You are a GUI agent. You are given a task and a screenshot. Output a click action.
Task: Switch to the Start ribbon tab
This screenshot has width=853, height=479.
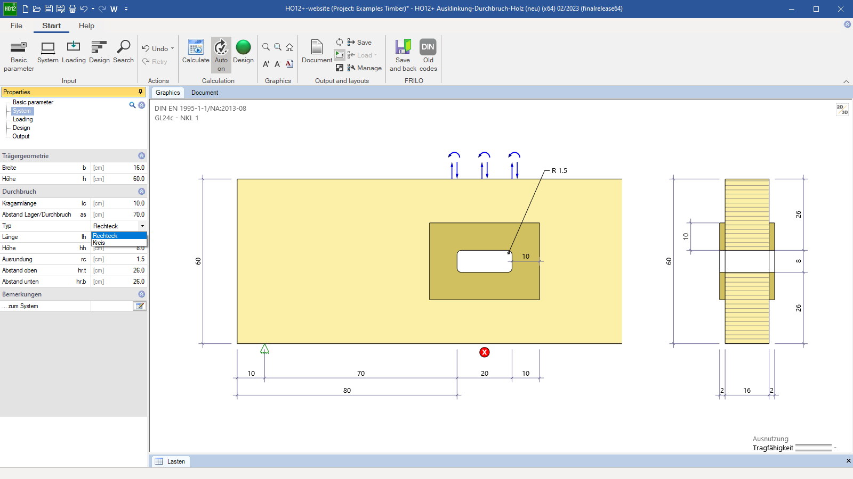click(x=52, y=26)
